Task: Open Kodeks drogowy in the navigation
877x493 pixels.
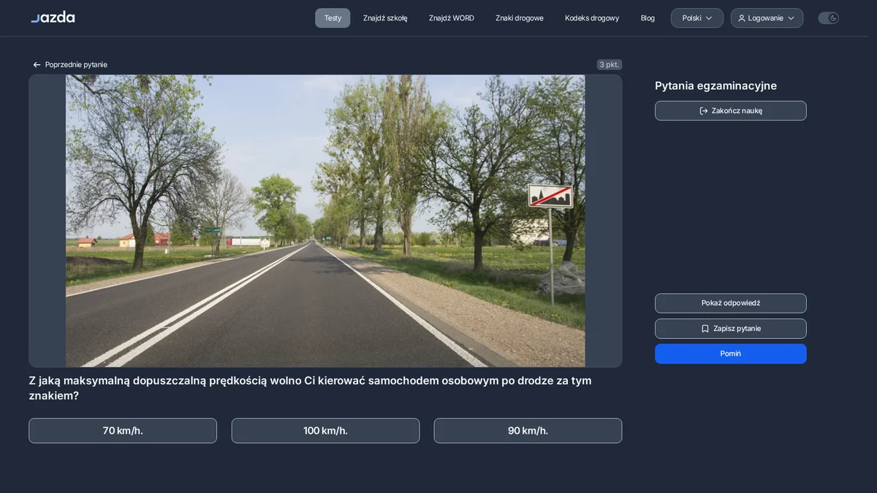Action: 592,18
